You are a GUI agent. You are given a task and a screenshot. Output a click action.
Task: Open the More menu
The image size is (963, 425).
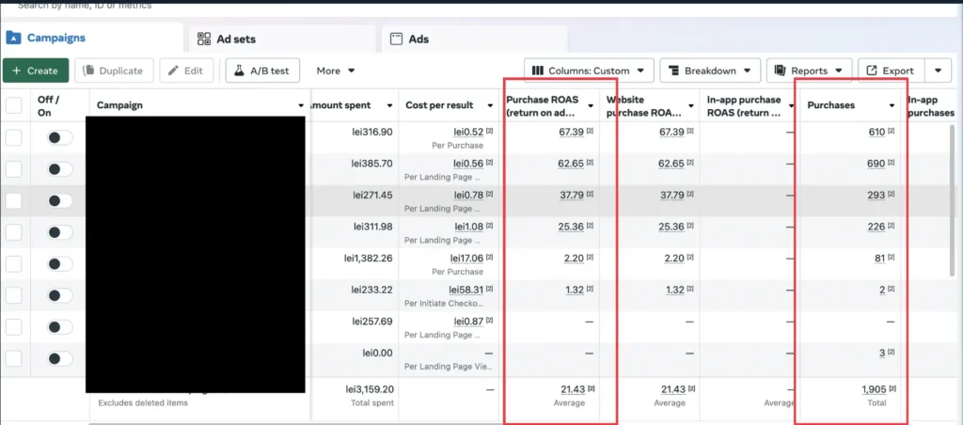tap(336, 71)
